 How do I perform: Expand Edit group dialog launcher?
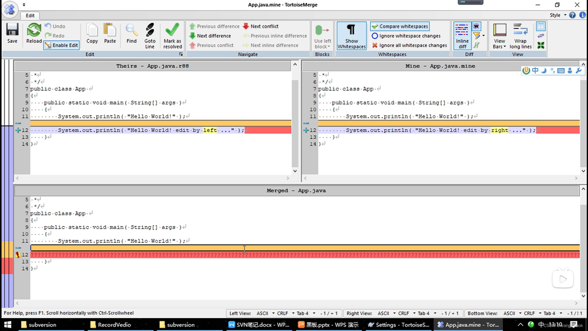(181, 54)
